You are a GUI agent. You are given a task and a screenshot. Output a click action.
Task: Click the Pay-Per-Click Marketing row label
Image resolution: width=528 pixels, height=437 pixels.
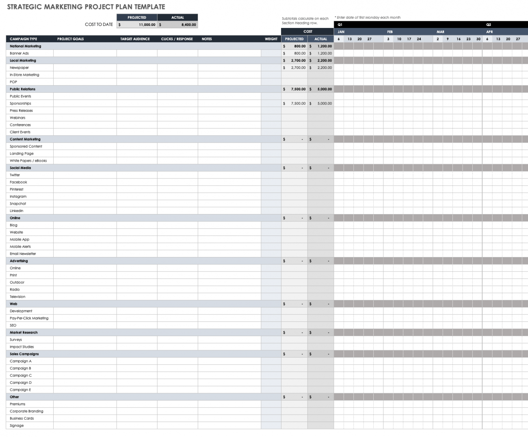coord(29,318)
